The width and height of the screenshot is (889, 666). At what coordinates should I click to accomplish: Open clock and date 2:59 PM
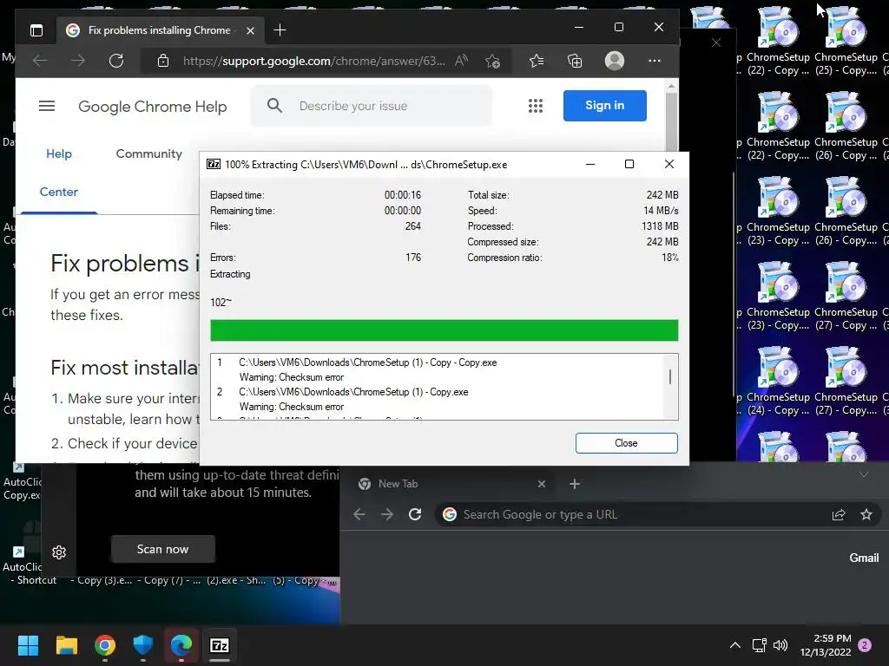click(x=826, y=645)
